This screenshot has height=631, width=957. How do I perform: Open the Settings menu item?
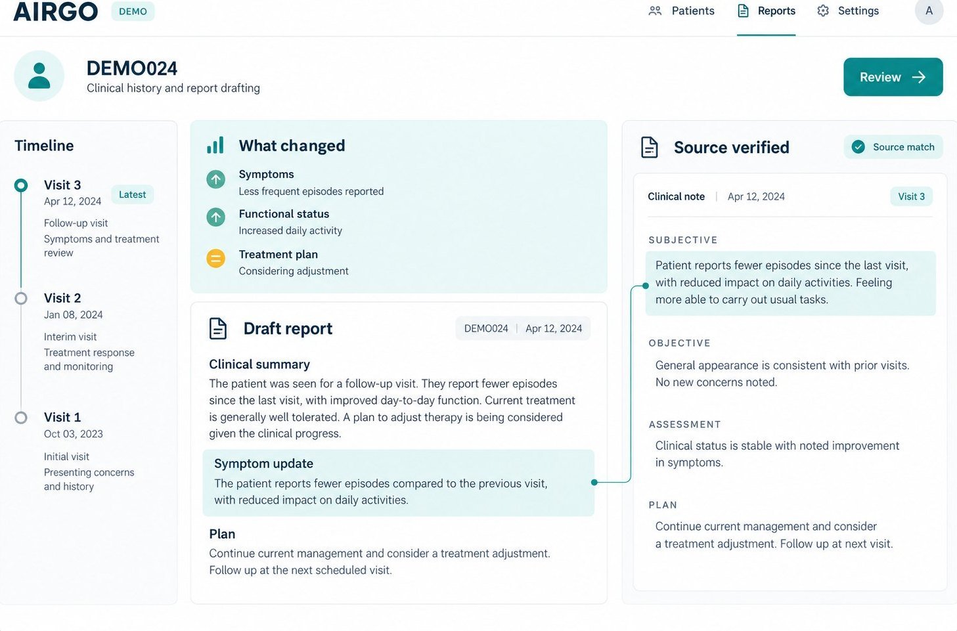pos(847,11)
